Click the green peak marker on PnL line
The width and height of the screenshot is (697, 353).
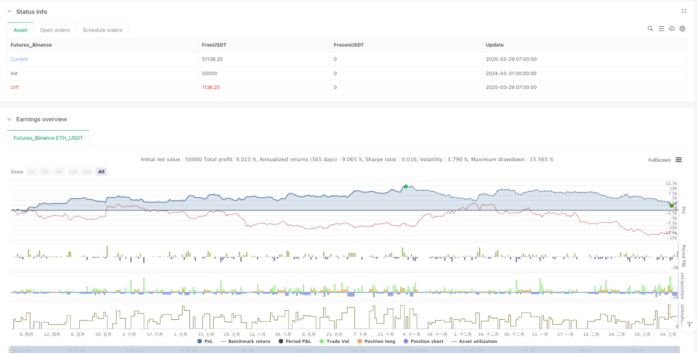tap(406, 186)
